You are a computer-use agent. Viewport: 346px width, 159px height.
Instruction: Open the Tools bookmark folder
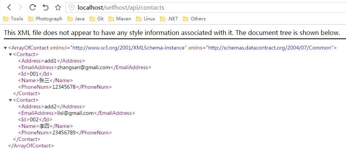click(x=13, y=19)
